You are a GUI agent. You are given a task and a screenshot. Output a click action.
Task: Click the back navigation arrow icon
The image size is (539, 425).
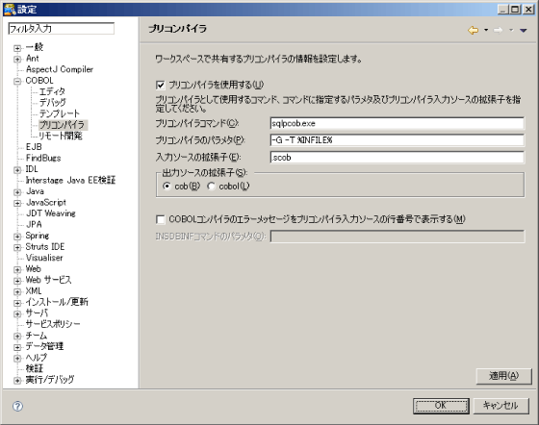(x=474, y=30)
